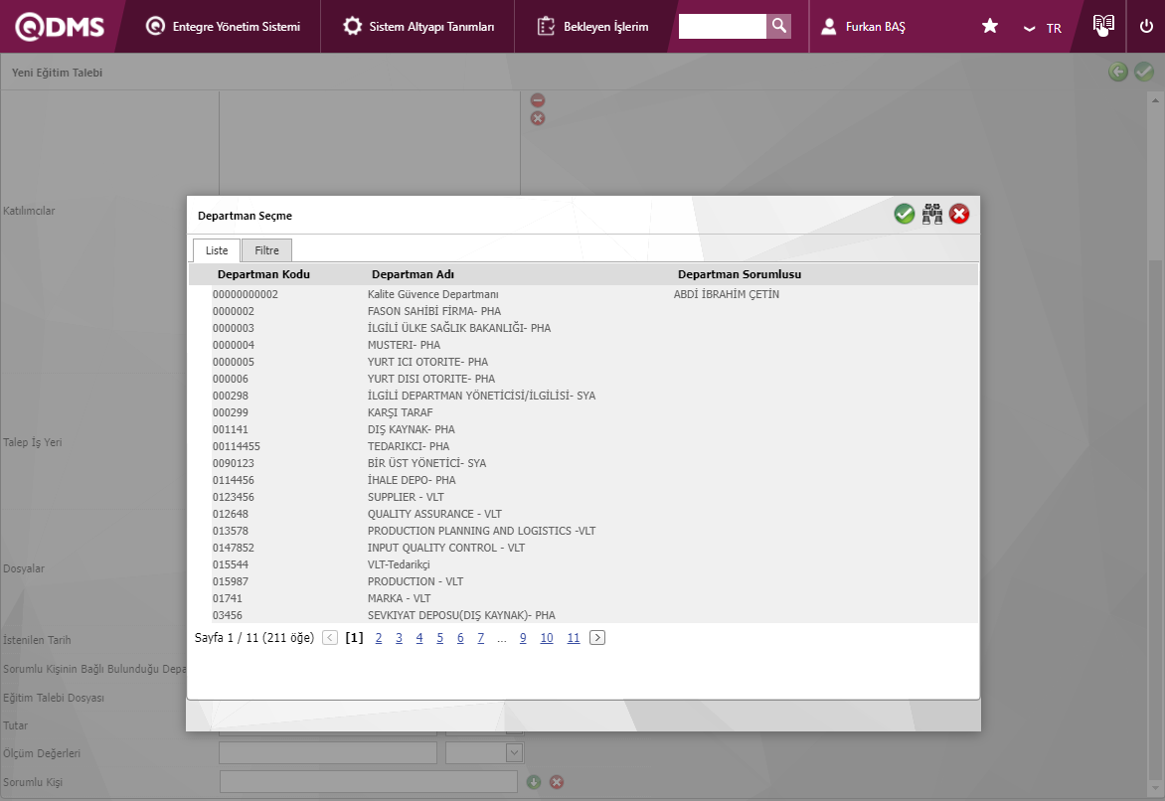Click the magnifier search button in header
Screen dimensions: 1165x801
[x=779, y=26]
